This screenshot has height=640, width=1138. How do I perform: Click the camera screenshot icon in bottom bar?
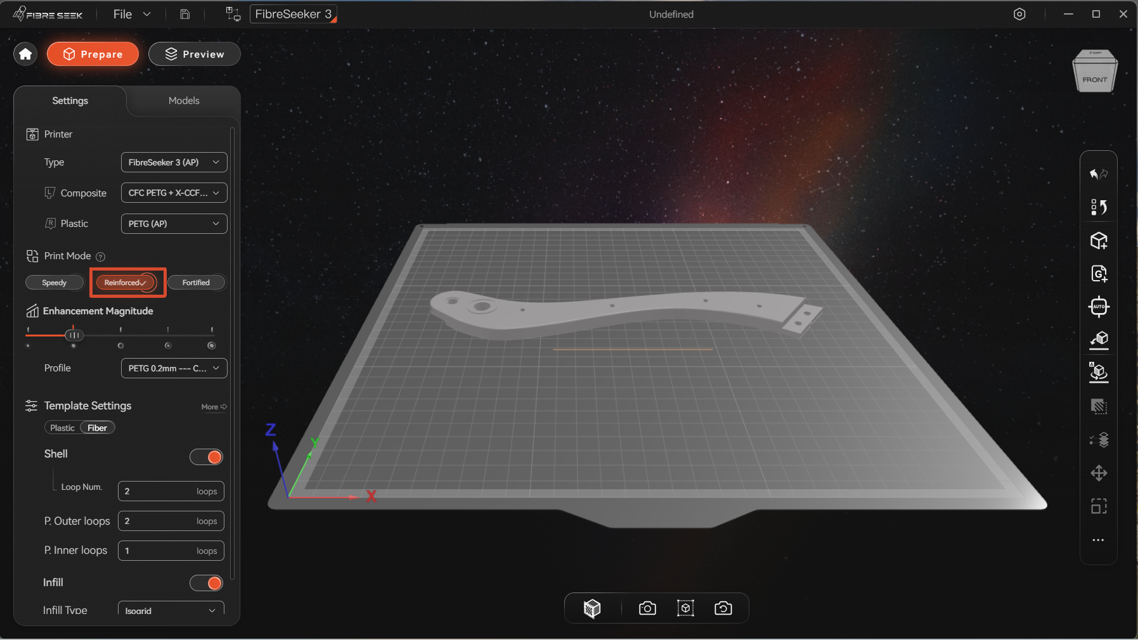coord(647,608)
